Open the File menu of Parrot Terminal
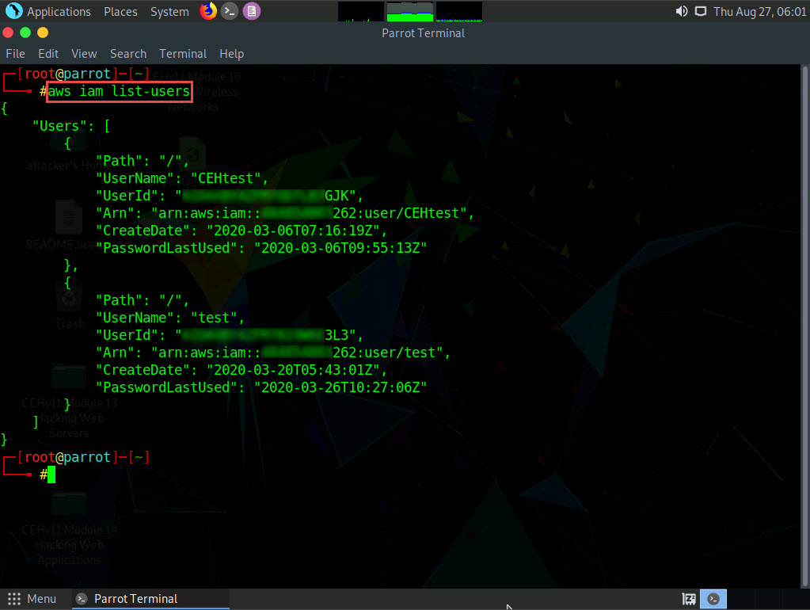Screen dimensions: 810x610 tap(15, 54)
